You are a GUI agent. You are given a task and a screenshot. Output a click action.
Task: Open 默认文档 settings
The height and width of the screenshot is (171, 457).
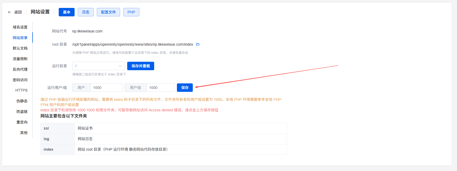tap(20, 48)
